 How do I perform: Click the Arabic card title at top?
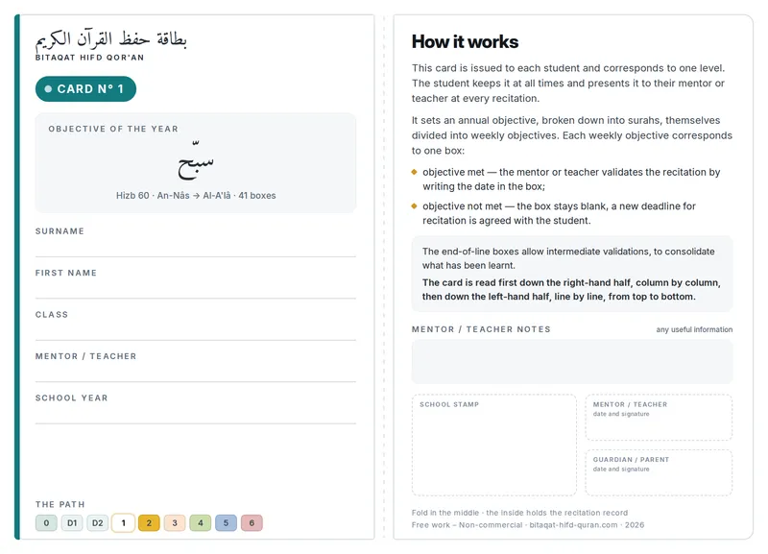[x=111, y=39]
